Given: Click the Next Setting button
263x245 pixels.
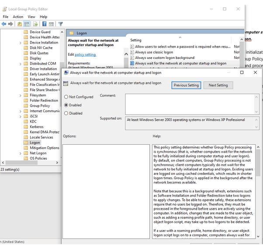Looking at the screenshot, I should 218,85.
